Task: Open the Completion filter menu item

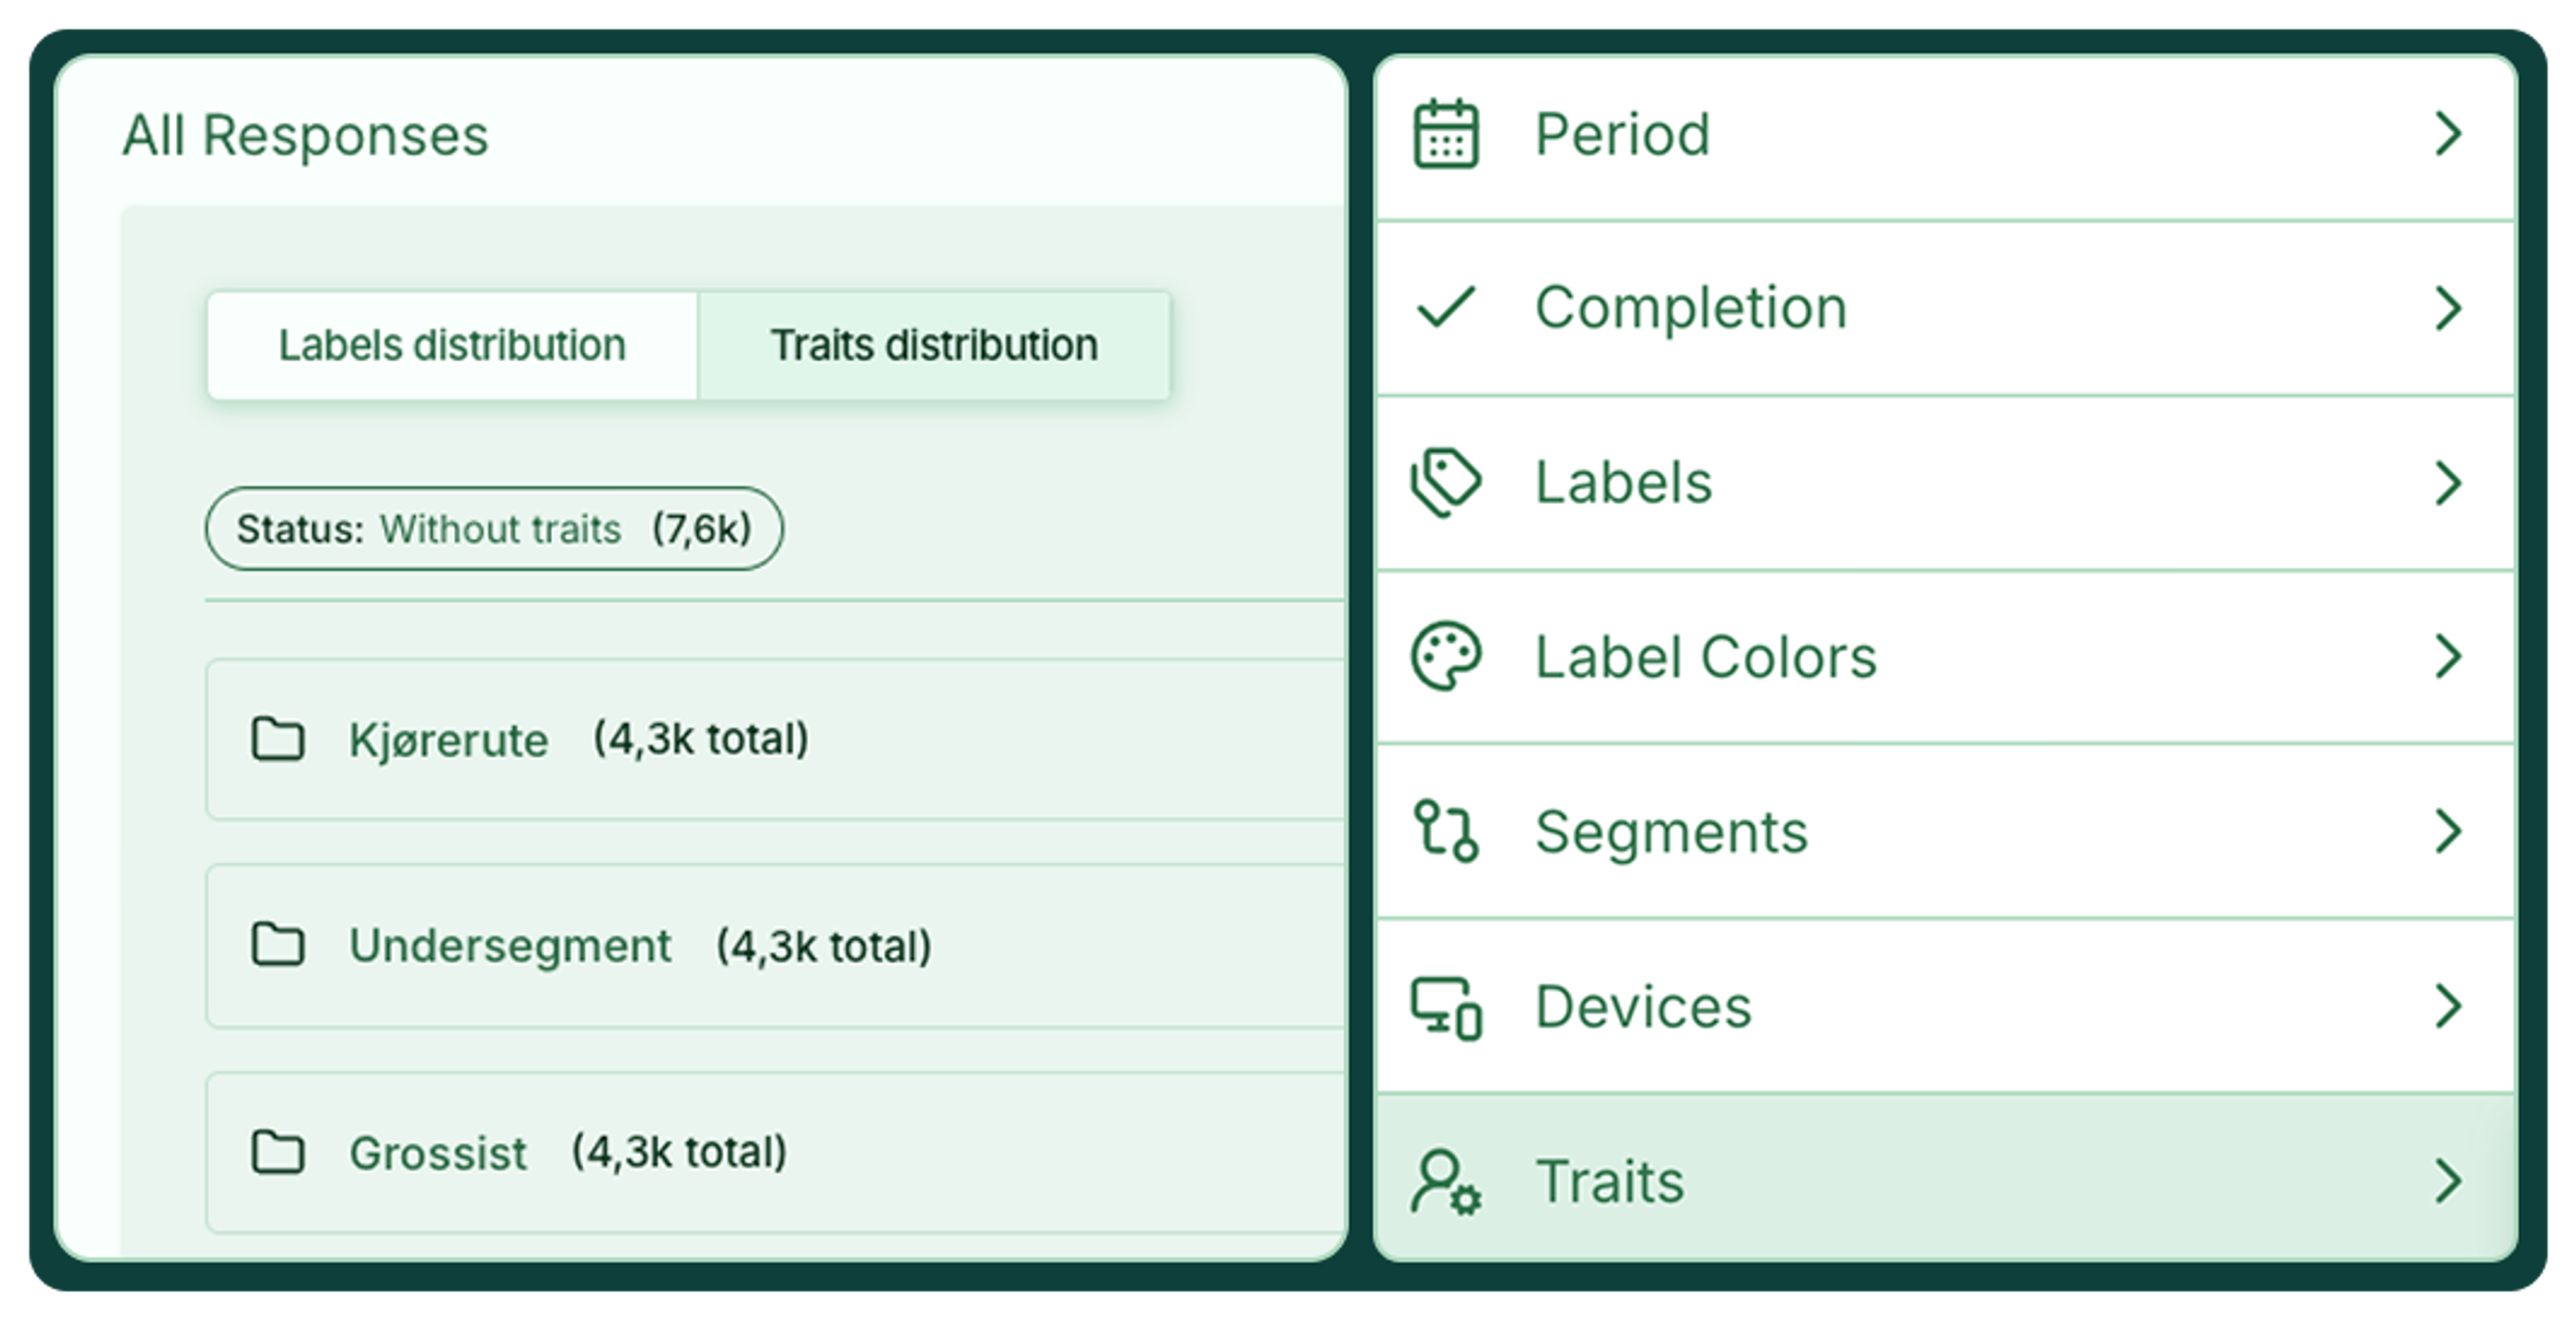Action: (1945, 308)
